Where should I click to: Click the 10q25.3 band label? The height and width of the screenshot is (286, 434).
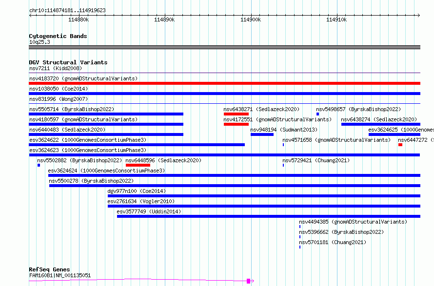click(x=39, y=42)
